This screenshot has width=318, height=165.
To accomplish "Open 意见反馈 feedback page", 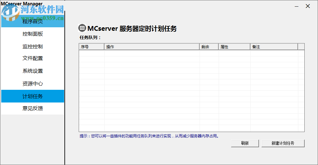I will click(33, 109).
